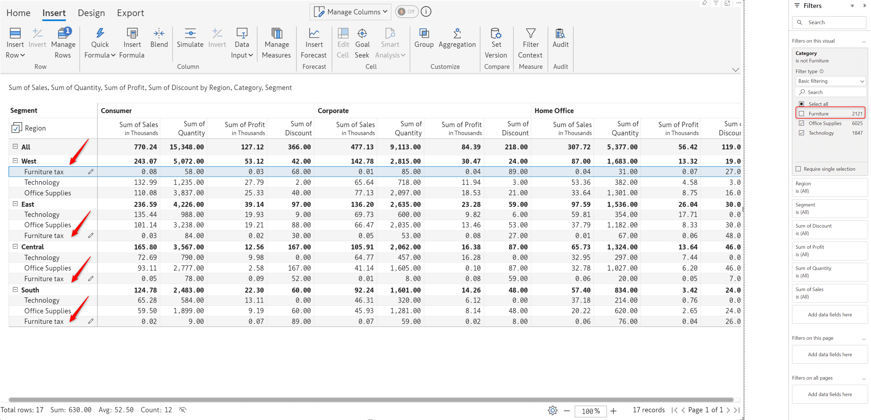Enable Require single selection
Screen dimensions: 871x420
(798, 169)
